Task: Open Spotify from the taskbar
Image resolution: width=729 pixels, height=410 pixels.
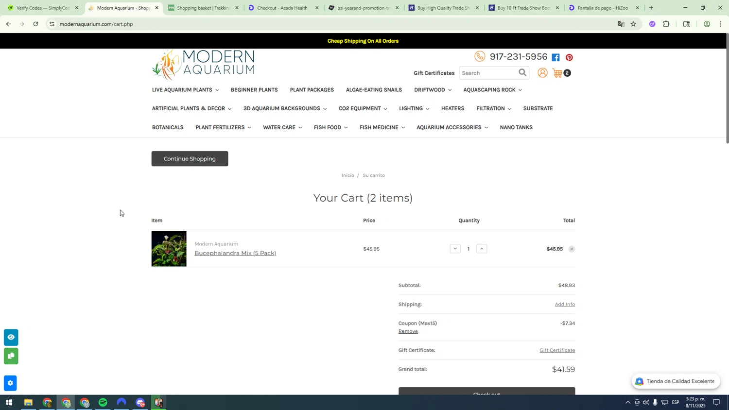Action: (x=103, y=403)
